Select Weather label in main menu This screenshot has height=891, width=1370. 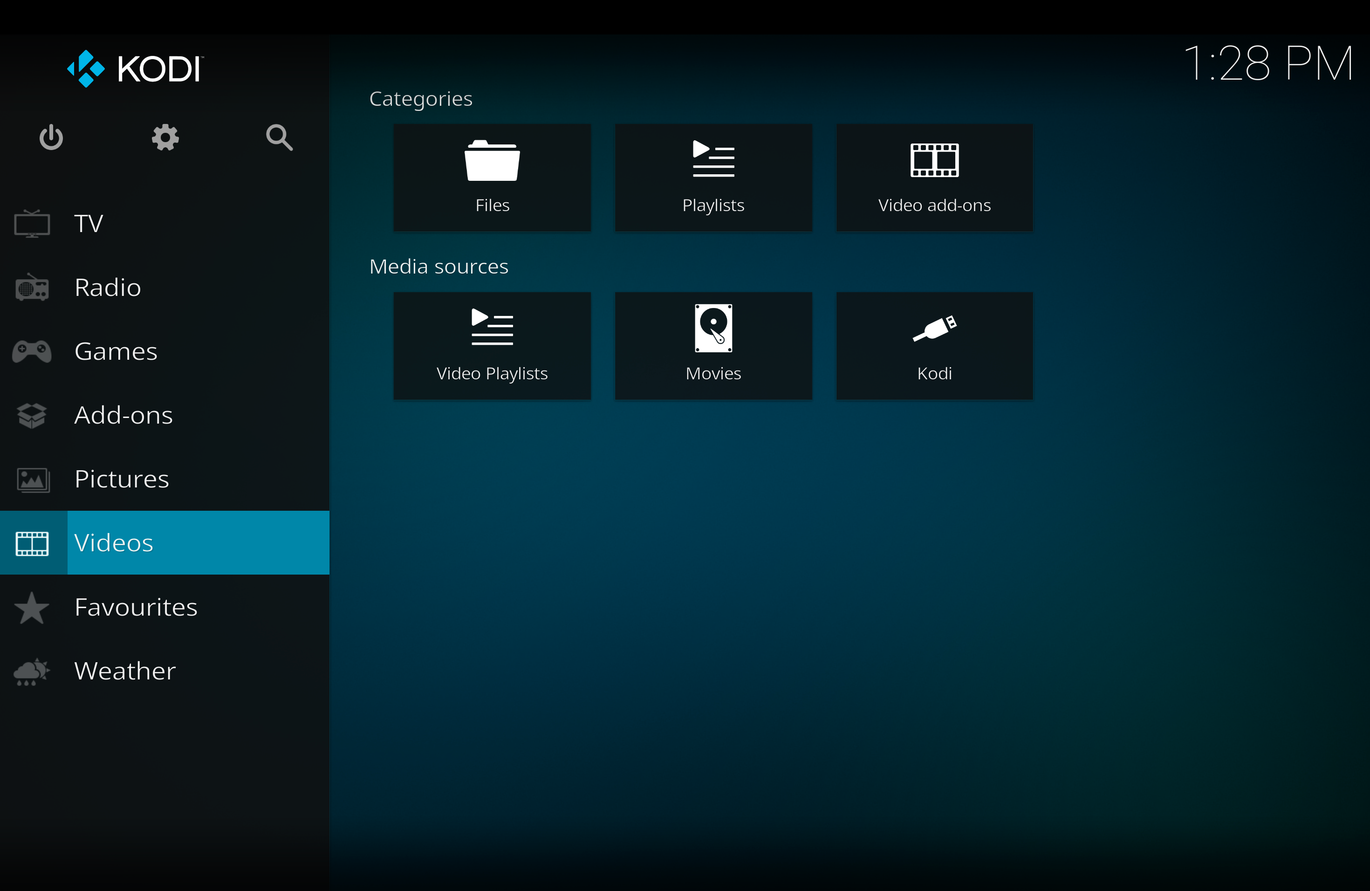[x=125, y=671]
